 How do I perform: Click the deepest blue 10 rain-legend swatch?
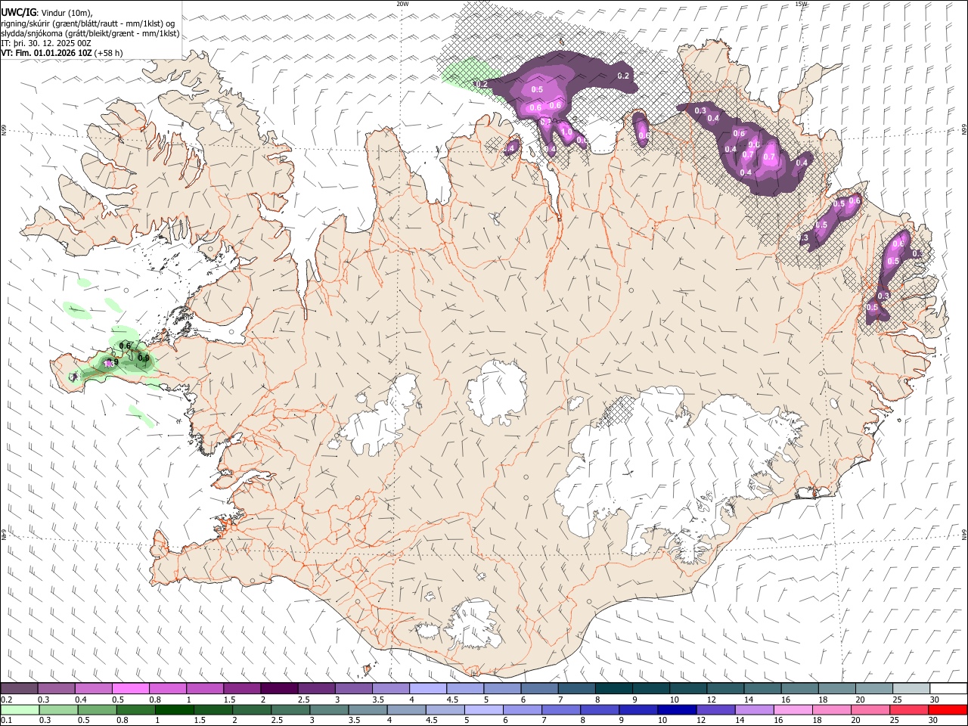(x=676, y=709)
